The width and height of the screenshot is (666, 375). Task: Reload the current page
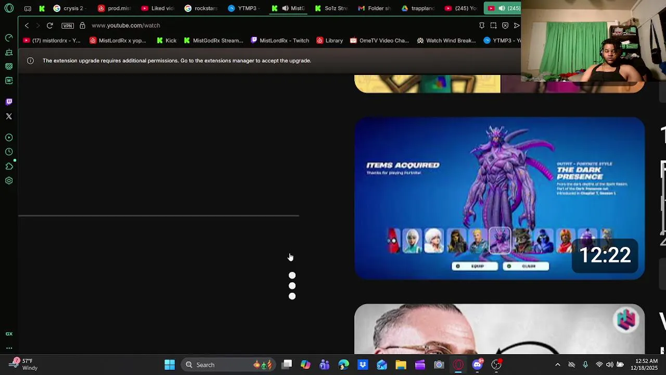49,26
